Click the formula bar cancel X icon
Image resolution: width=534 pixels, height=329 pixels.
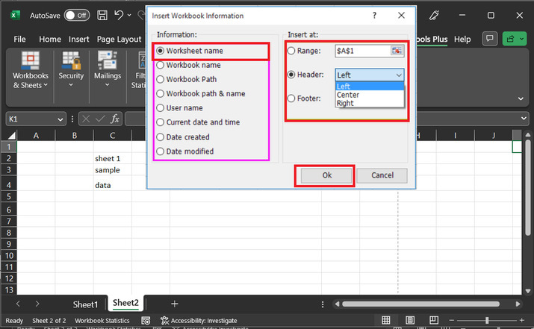tap(86, 119)
